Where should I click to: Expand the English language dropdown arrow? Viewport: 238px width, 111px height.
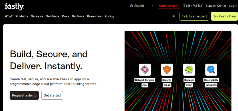click(x=153, y=6)
